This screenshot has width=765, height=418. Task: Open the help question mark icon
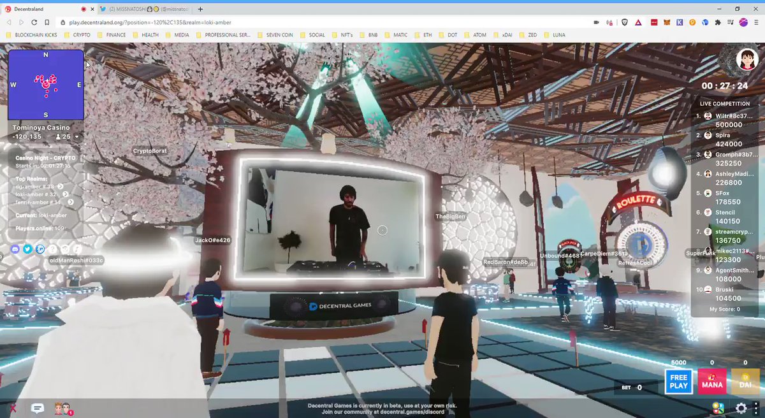pyautogui.click(x=52, y=249)
